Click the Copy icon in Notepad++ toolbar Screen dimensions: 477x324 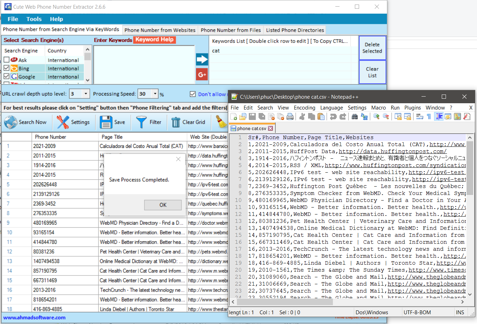pos(311,116)
